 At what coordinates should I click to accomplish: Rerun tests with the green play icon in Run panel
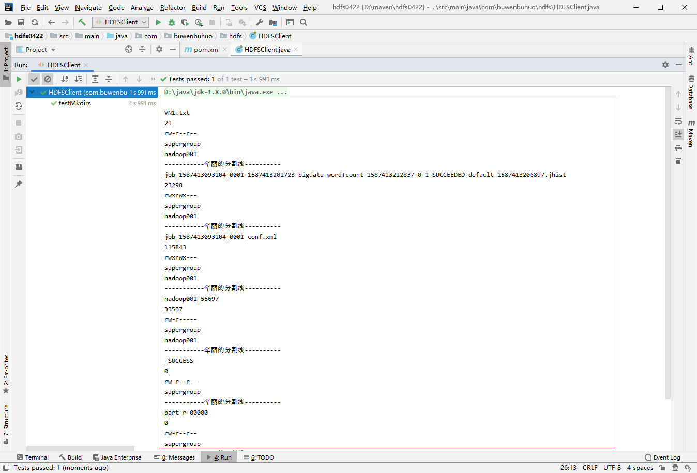click(19, 79)
